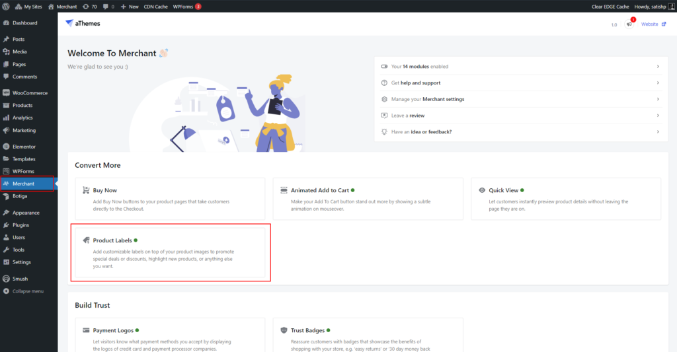Open the Product Labels module card

point(170,253)
